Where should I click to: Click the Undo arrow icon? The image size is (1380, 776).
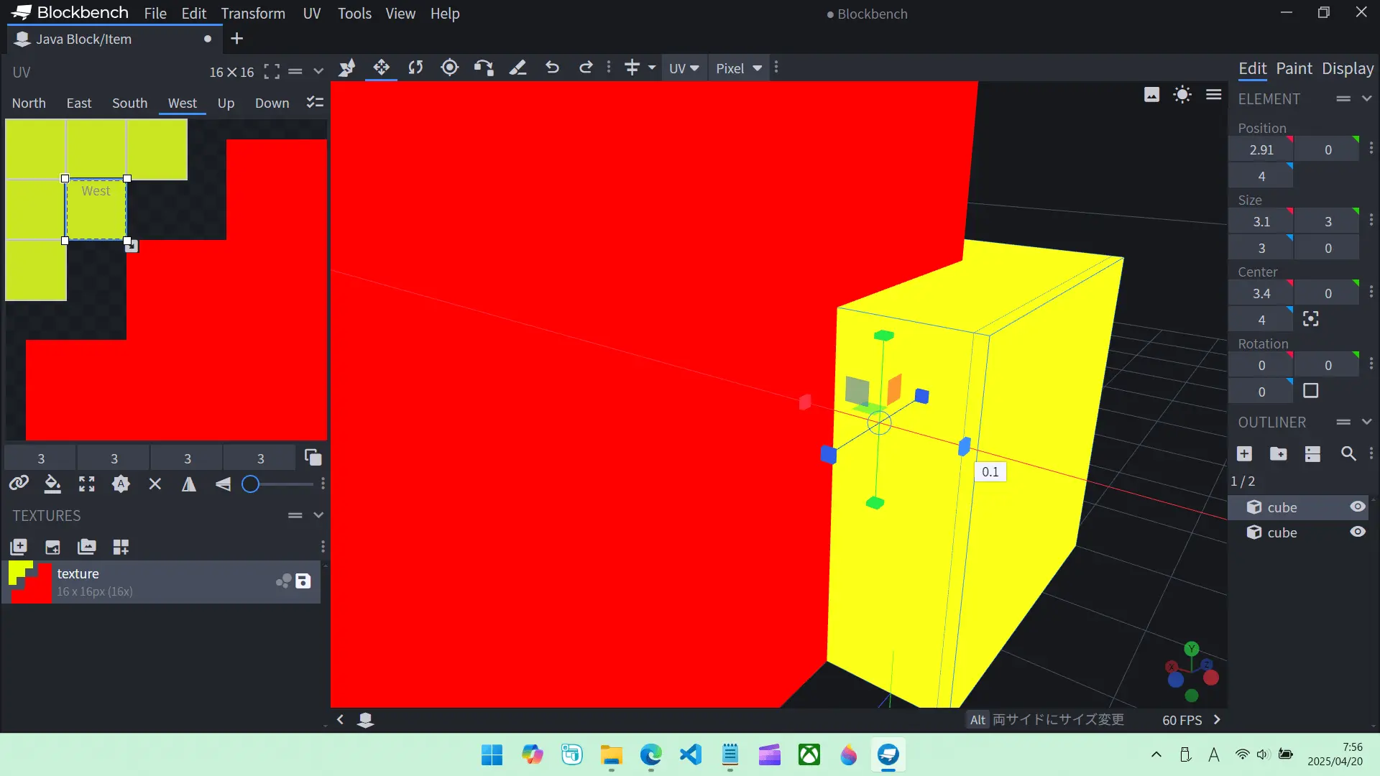pyautogui.click(x=552, y=68)
